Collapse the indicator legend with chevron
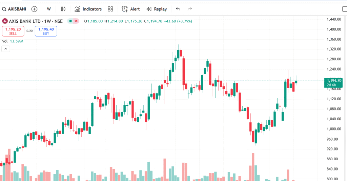This screenshot has width=347, height=181. [x=6, y=49]
